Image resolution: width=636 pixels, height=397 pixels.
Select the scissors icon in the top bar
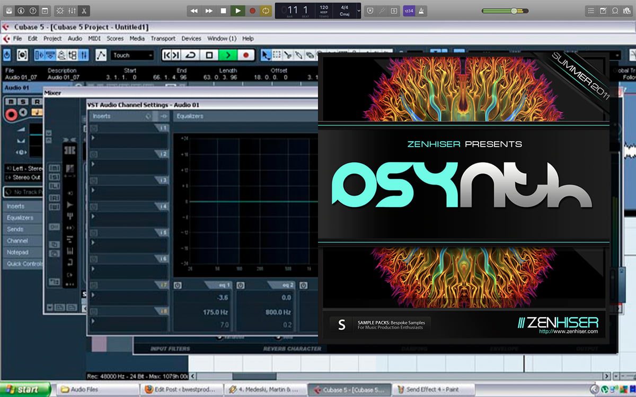pos(84,11)
